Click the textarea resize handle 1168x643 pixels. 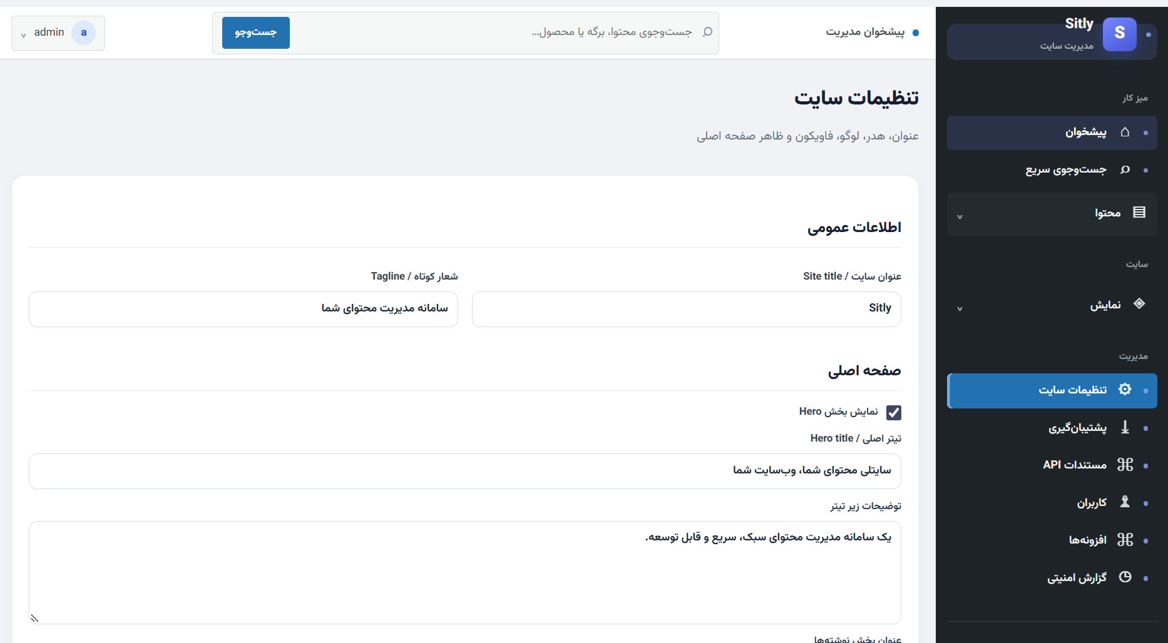click(x=34, y=618)
